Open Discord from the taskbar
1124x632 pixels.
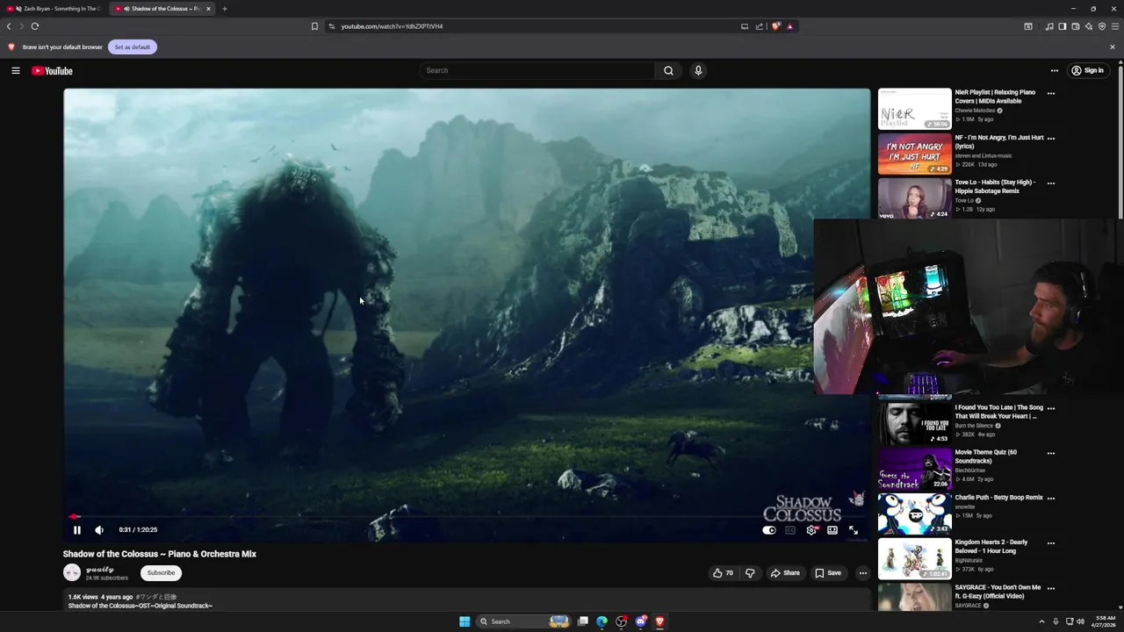coord(641,621)
